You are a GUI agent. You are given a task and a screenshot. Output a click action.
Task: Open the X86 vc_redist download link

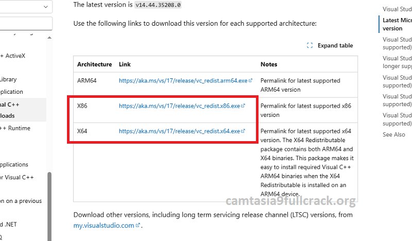pyautogui.click(x=182, y=106)
